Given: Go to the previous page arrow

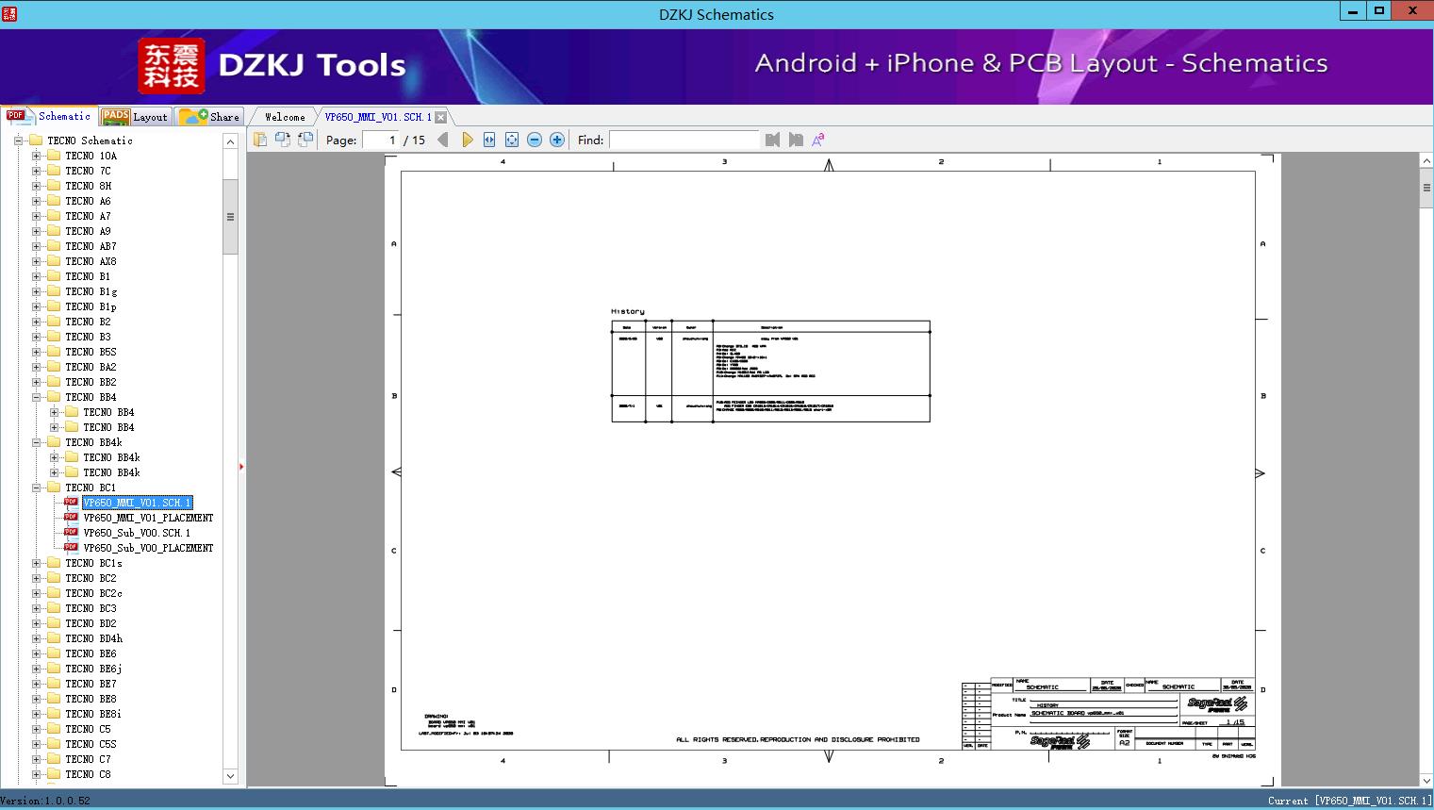Looking at the screenshot, I should (443, 140).
